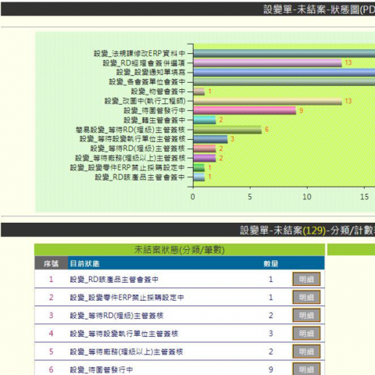Image resolution: width=375 pixels, height=375 pixels.
Task: Click table cell 設變_等待廠務(理級以上)主管簽核 in row 5
Action: pos(127,352)
